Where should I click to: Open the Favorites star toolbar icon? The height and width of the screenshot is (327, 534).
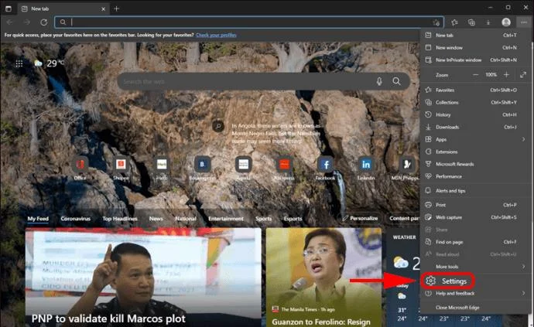pos(454,22)
